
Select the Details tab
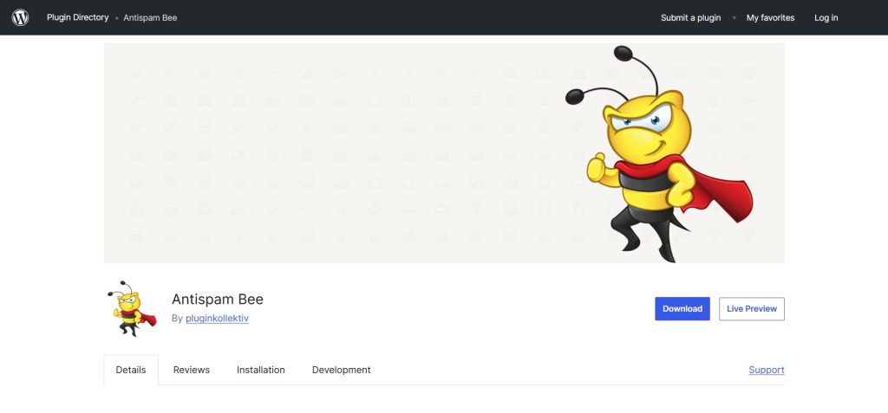click(131, 370)
